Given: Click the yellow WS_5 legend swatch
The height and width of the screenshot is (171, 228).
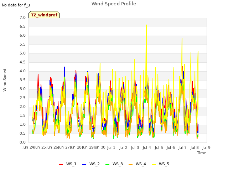Looking at the screenshot, I should 154,164.
